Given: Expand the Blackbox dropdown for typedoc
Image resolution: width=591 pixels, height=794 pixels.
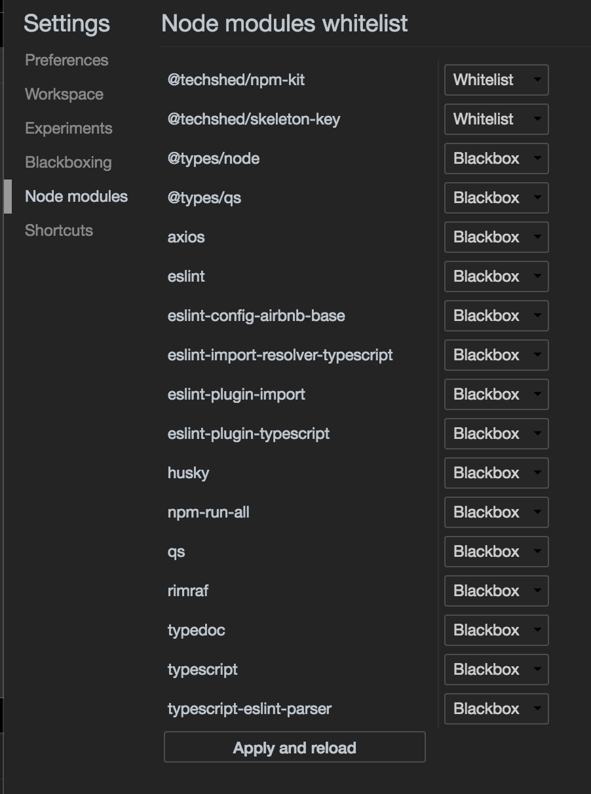Looking at the screenshot, I should [x=496, y=630].
